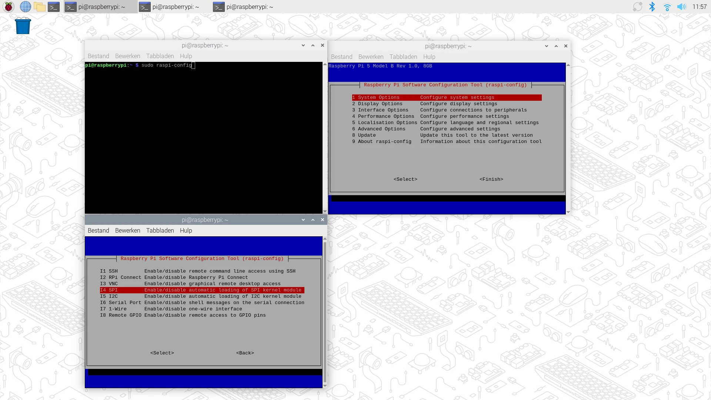The height and width of the screenshot is (400, 711).
Task: Open the file manager folder icon
Action: coord(39,7)
